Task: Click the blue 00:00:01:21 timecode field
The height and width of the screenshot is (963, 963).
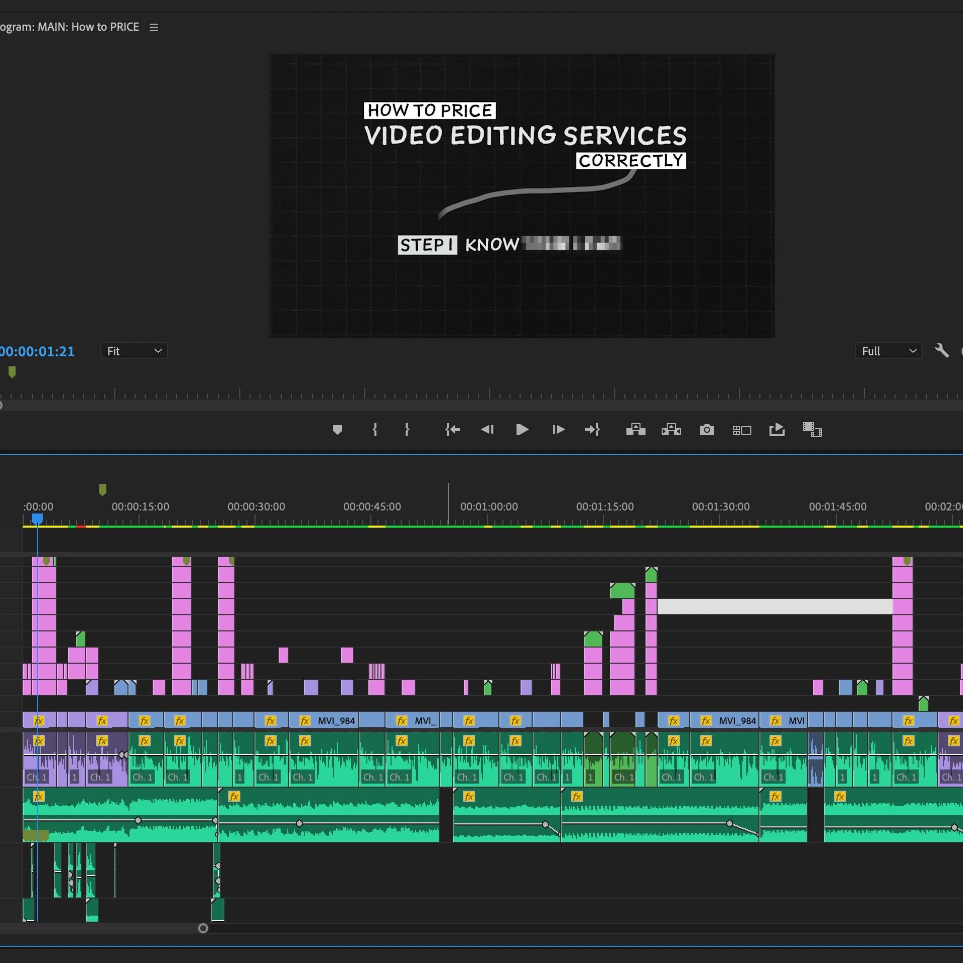Action: 37,351
